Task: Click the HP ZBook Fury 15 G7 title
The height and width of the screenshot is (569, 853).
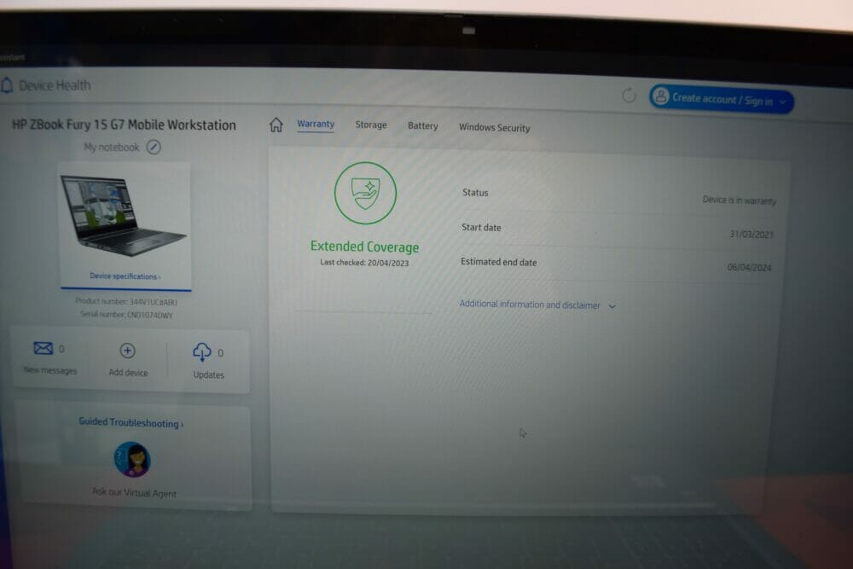Action: [x=124, y=125]
